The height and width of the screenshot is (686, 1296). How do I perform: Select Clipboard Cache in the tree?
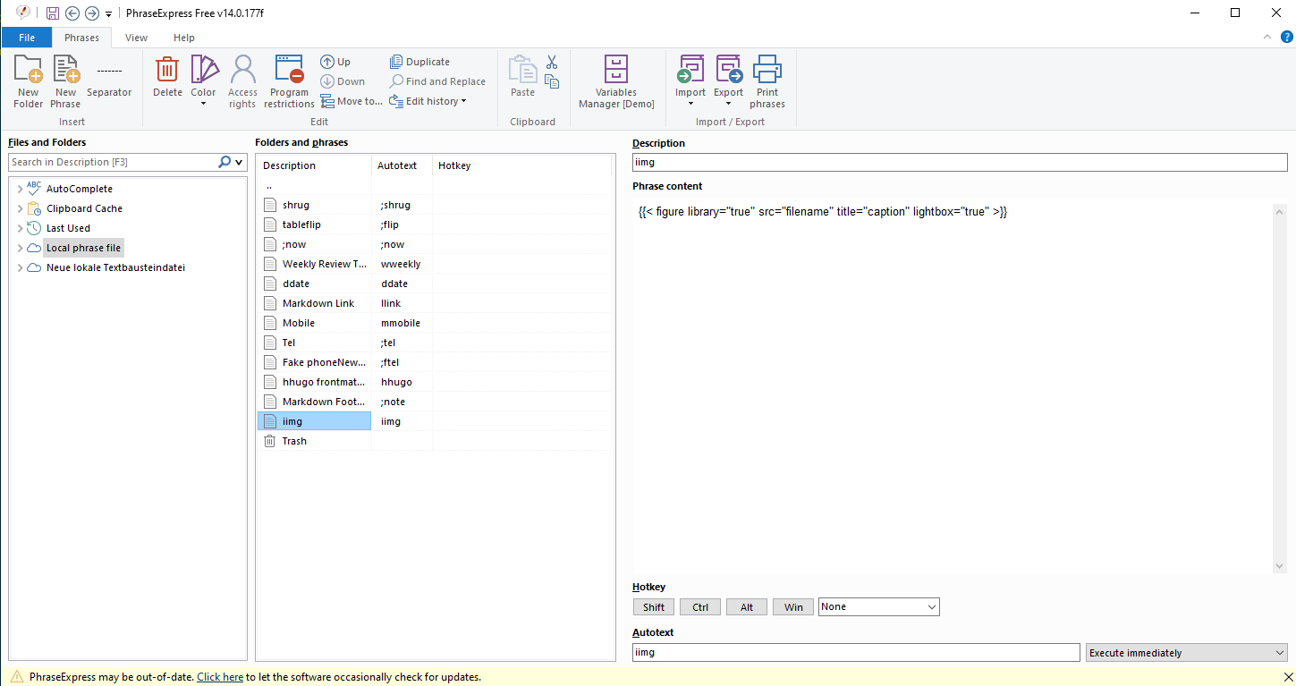coord(84,208)
